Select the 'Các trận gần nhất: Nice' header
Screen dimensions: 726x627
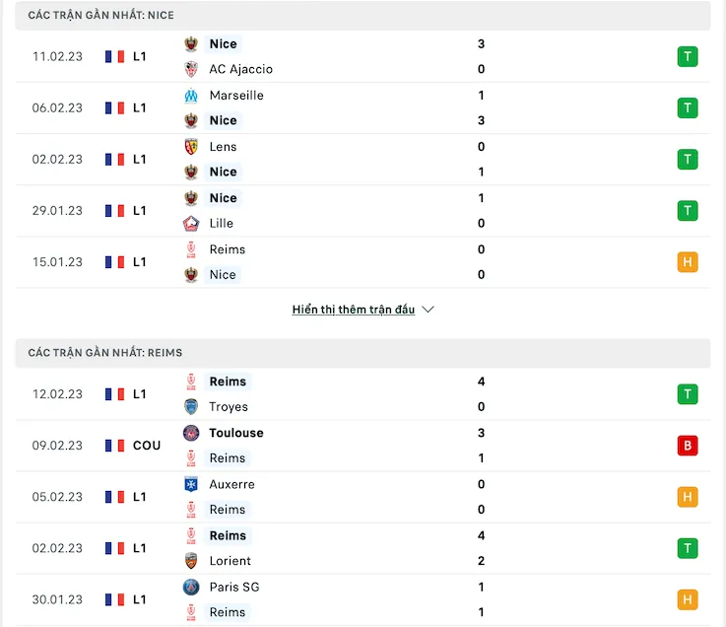pos(101,16)
